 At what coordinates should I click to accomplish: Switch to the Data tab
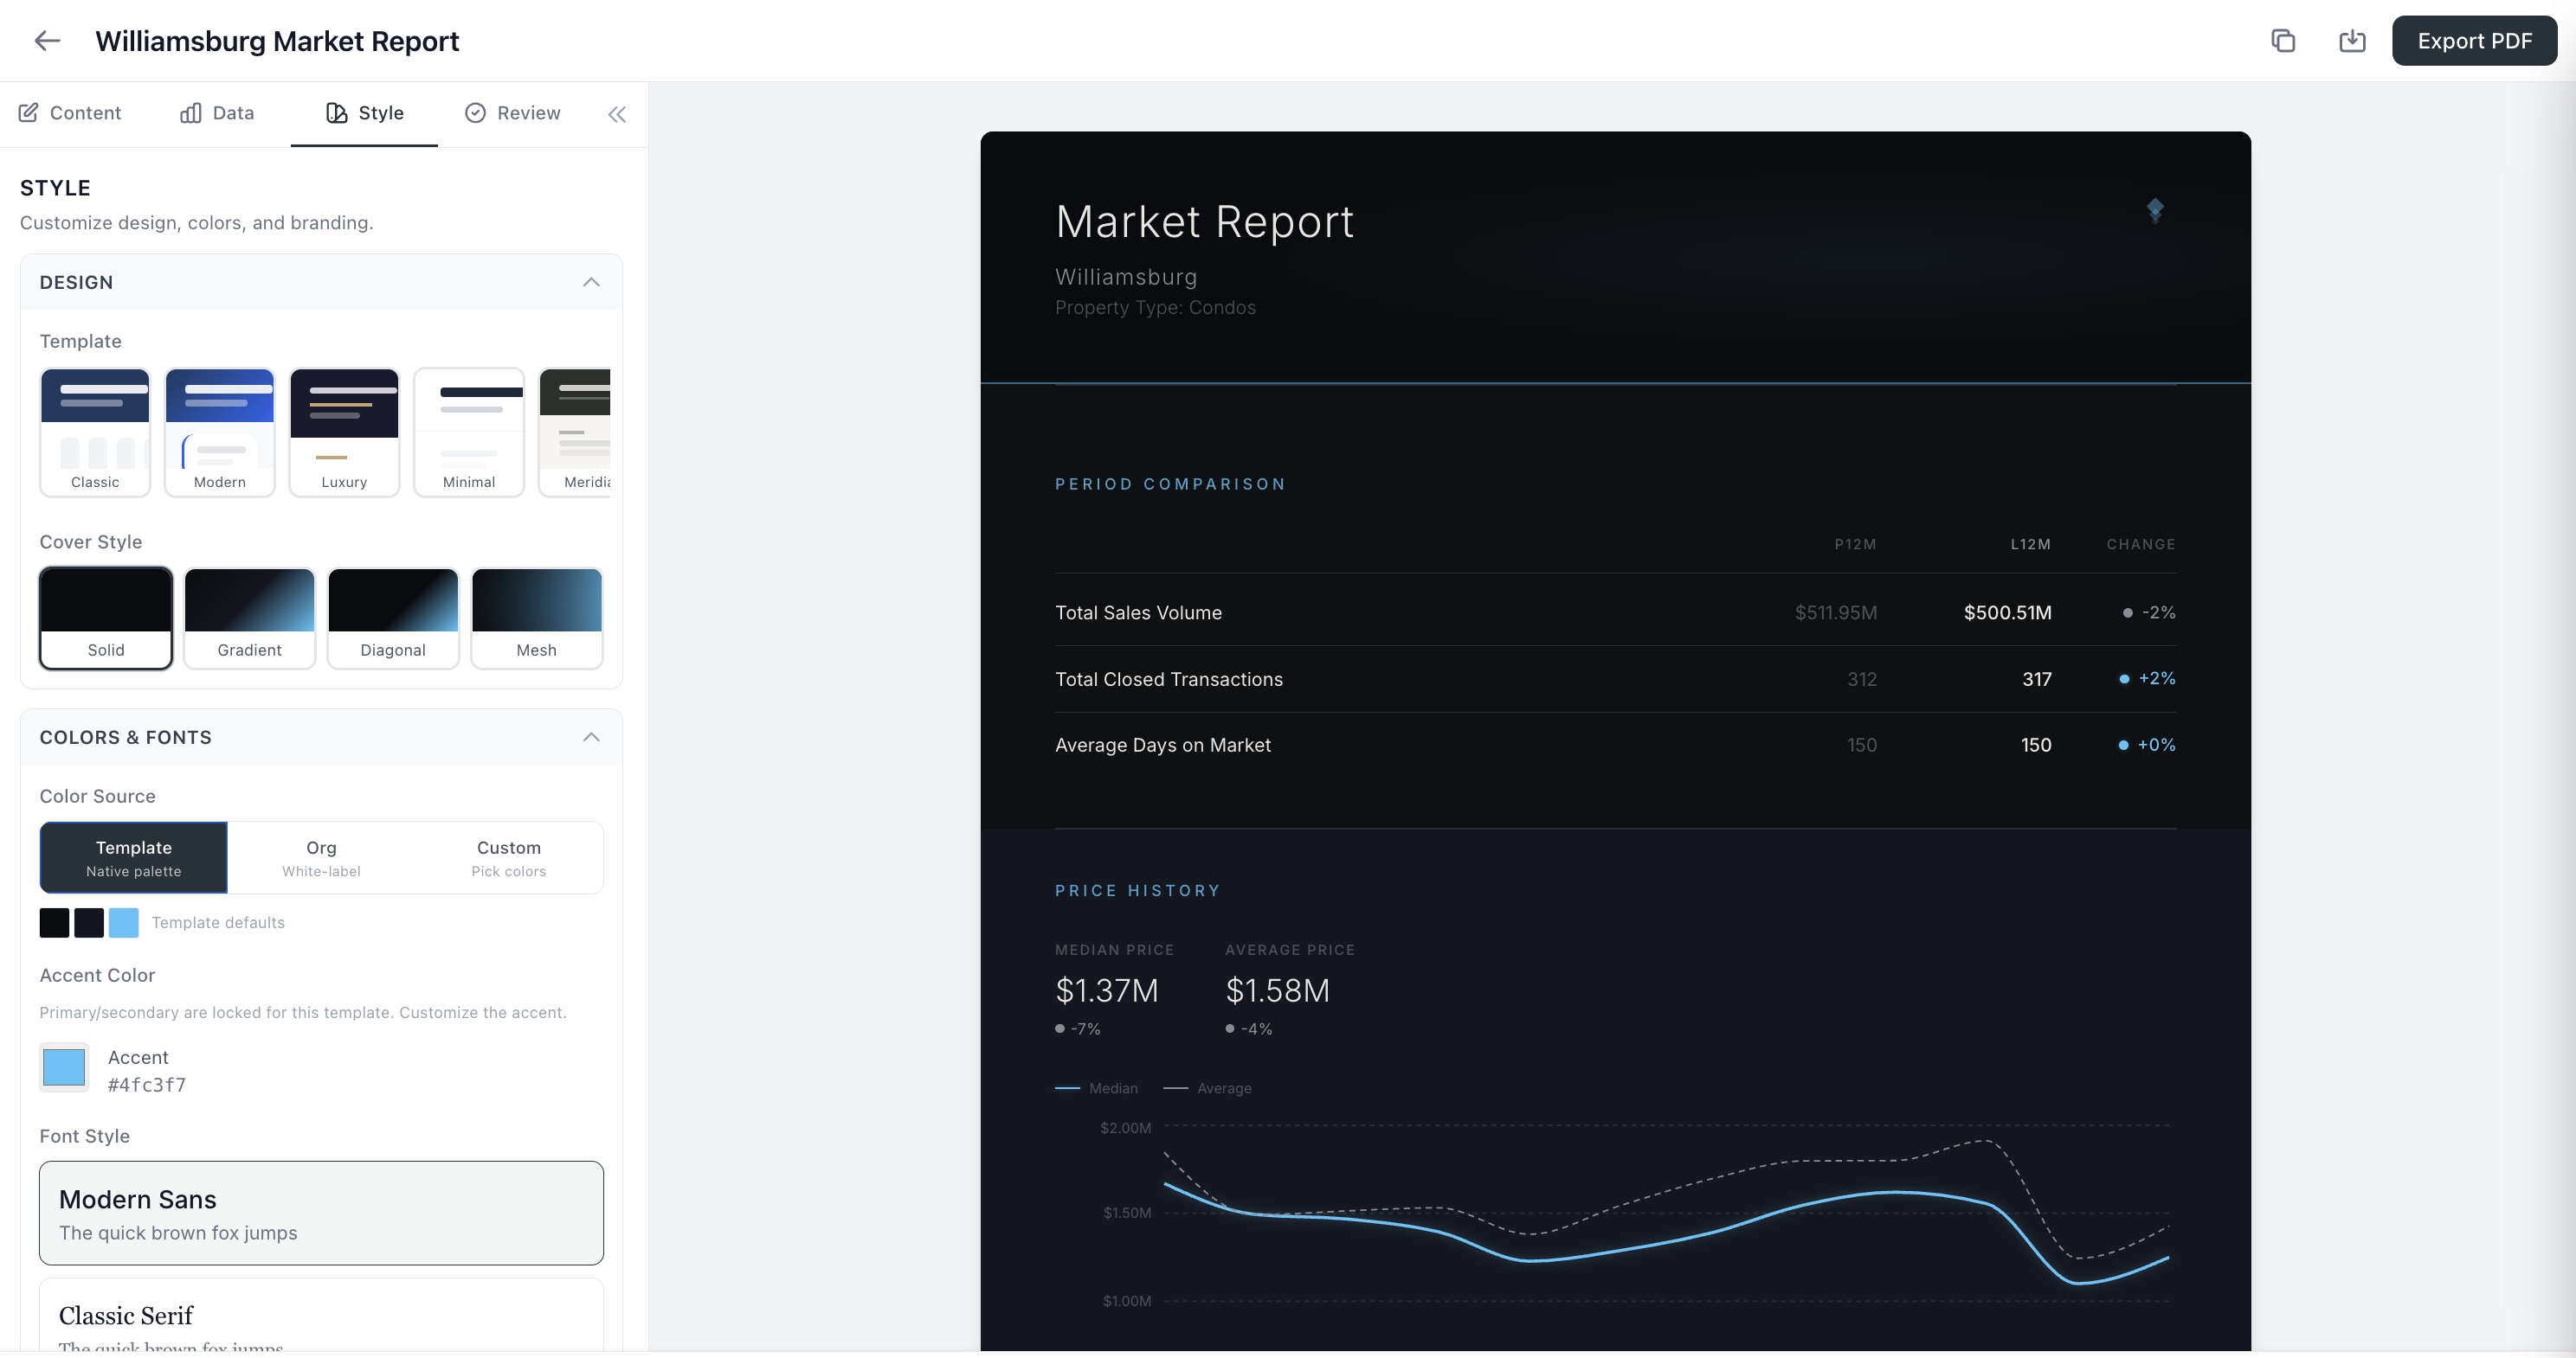(x=217, y=113)
